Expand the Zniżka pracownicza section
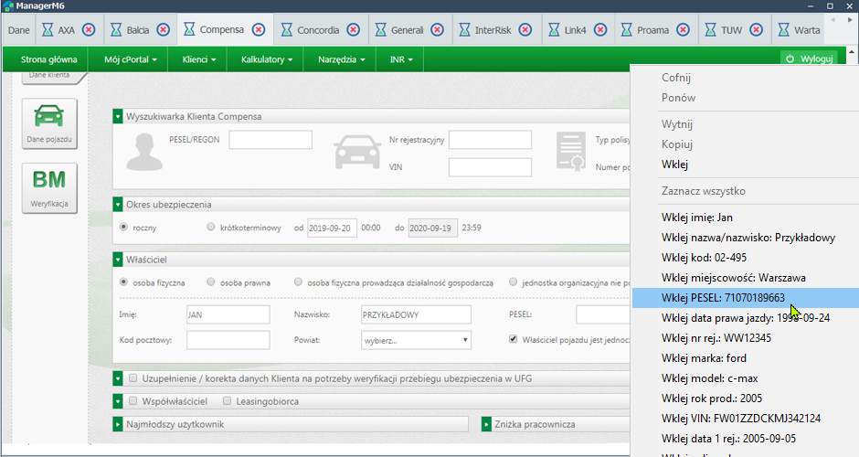 (x=486, y=424)
